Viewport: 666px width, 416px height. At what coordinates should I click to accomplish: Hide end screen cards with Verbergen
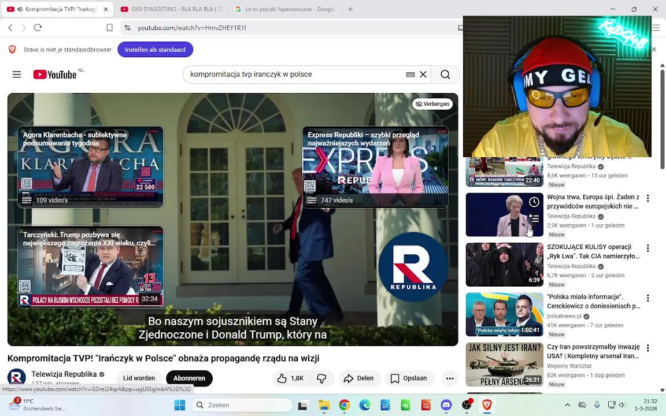point(432,104)
